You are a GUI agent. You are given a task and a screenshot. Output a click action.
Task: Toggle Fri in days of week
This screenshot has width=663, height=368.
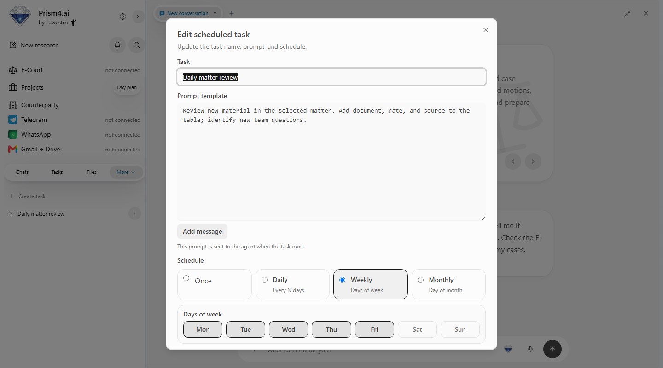(374, 329)
